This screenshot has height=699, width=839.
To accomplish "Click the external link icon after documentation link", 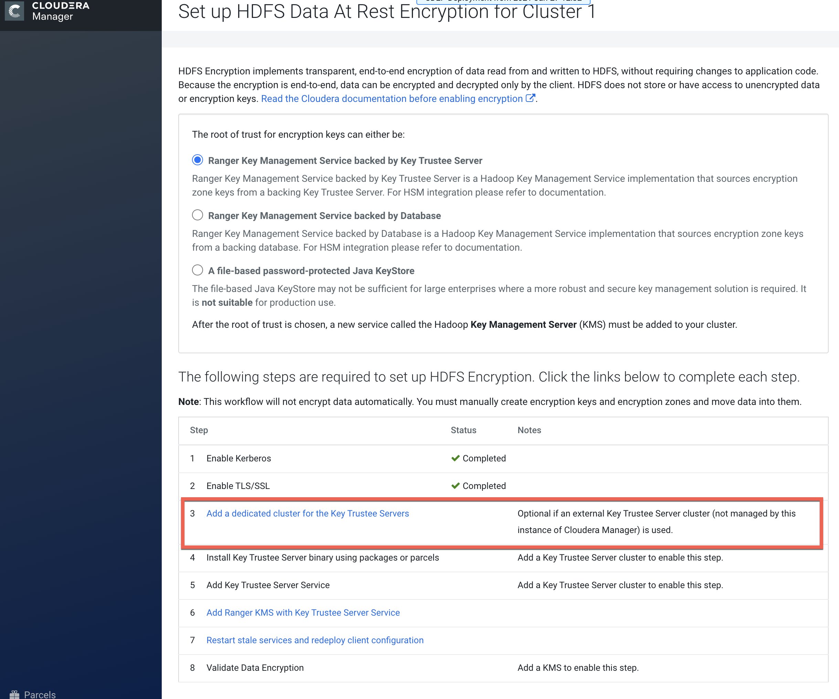I will click(x=530, y=98).
